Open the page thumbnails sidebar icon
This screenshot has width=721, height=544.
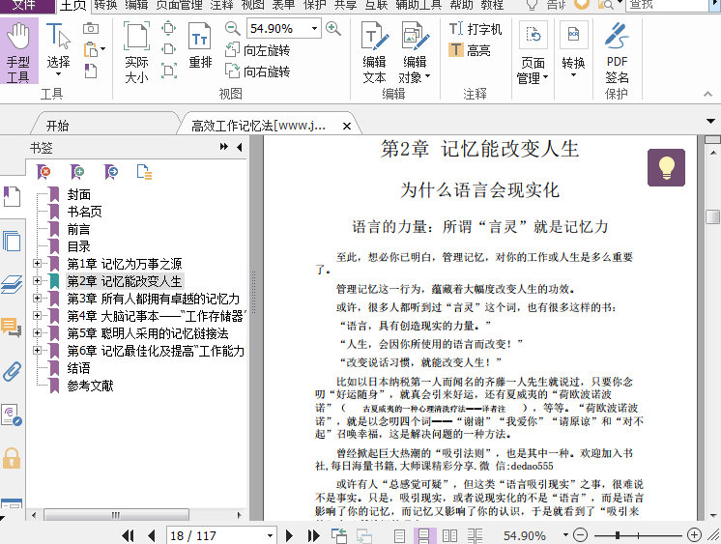[x=12, y=241]
